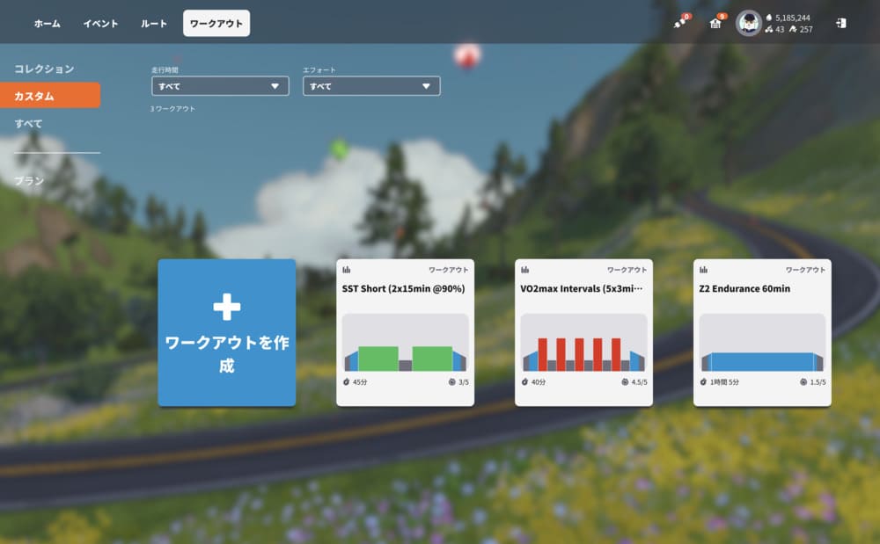Open the ルート tab
This screenshot has width=880, height=544.
pyautogui.click(x=154, y=24)
